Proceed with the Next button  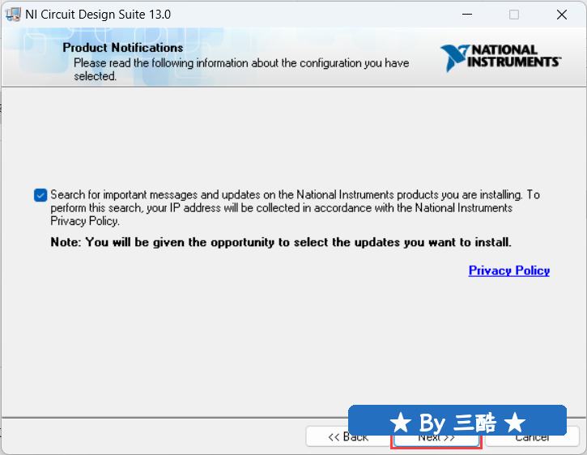pos(436,440)
